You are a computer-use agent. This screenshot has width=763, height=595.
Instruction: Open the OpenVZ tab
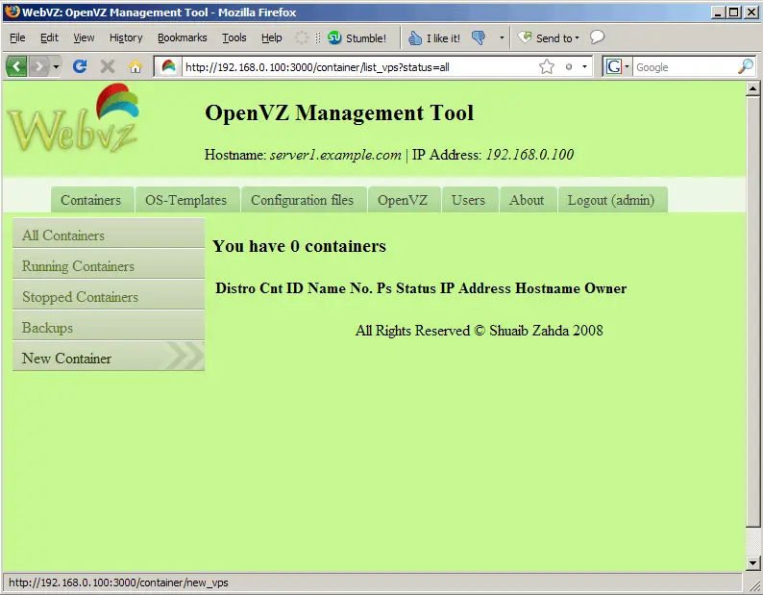coord(404,200)
